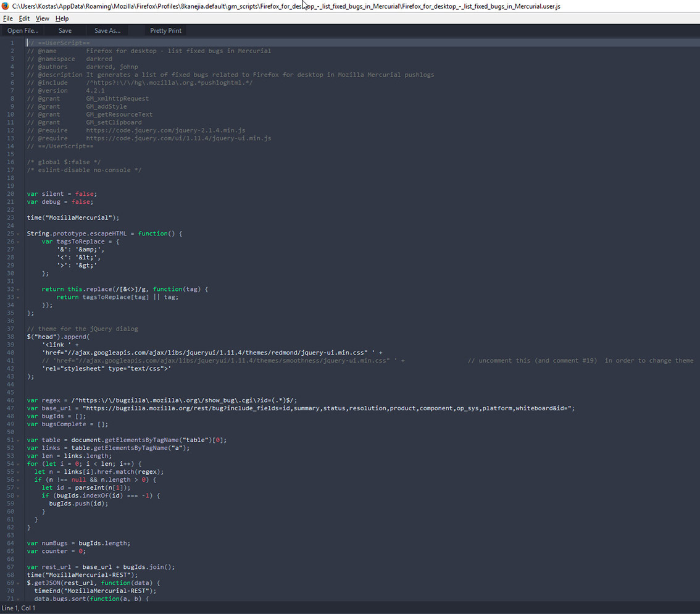700x614 pixels.
Task: Collapse the fold arrow at line 25
Action: click(18, 233)
